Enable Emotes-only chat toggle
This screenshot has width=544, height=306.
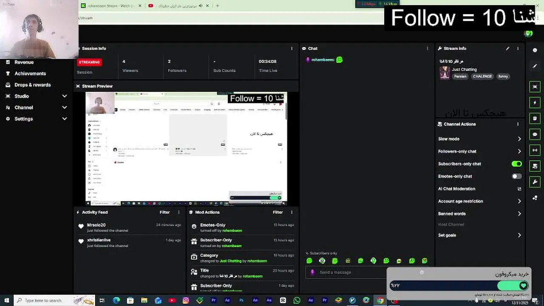click(x=516, y=176)
